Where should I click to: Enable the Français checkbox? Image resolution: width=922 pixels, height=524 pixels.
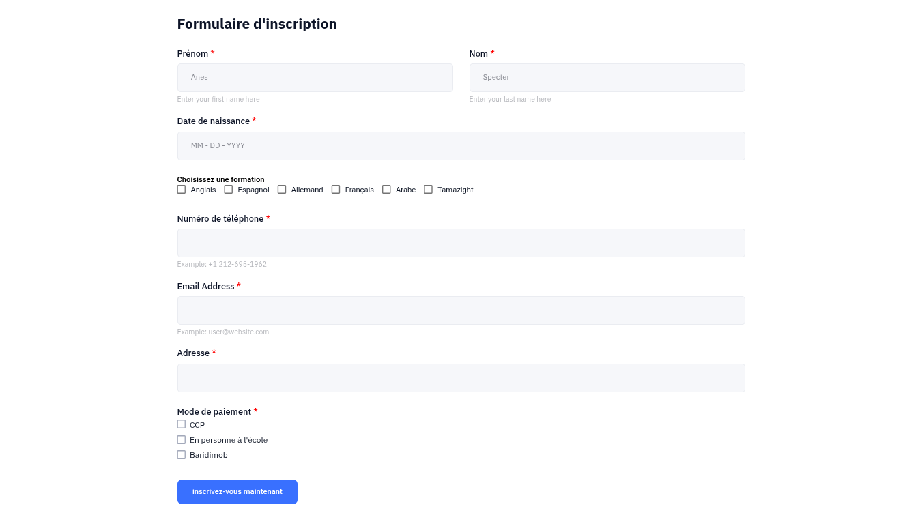coord(336,190)
